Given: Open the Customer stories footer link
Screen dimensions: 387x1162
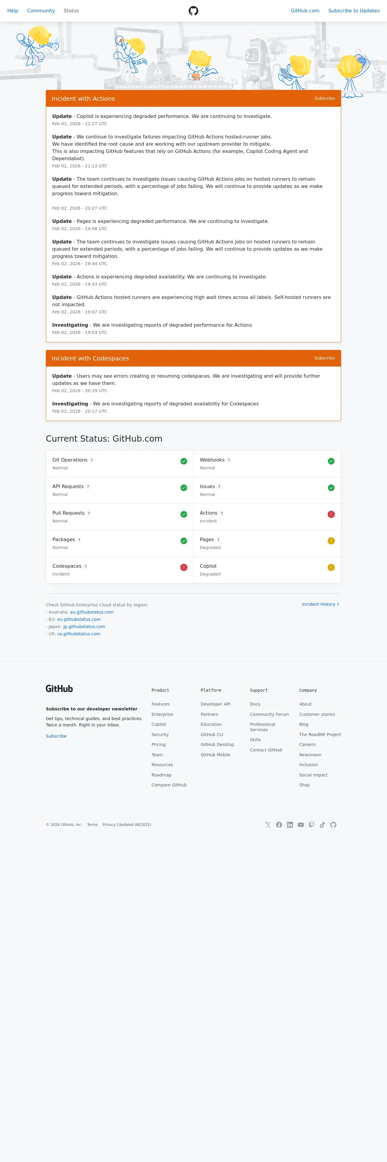Looking at the screenshot, I should pos(317,715).
